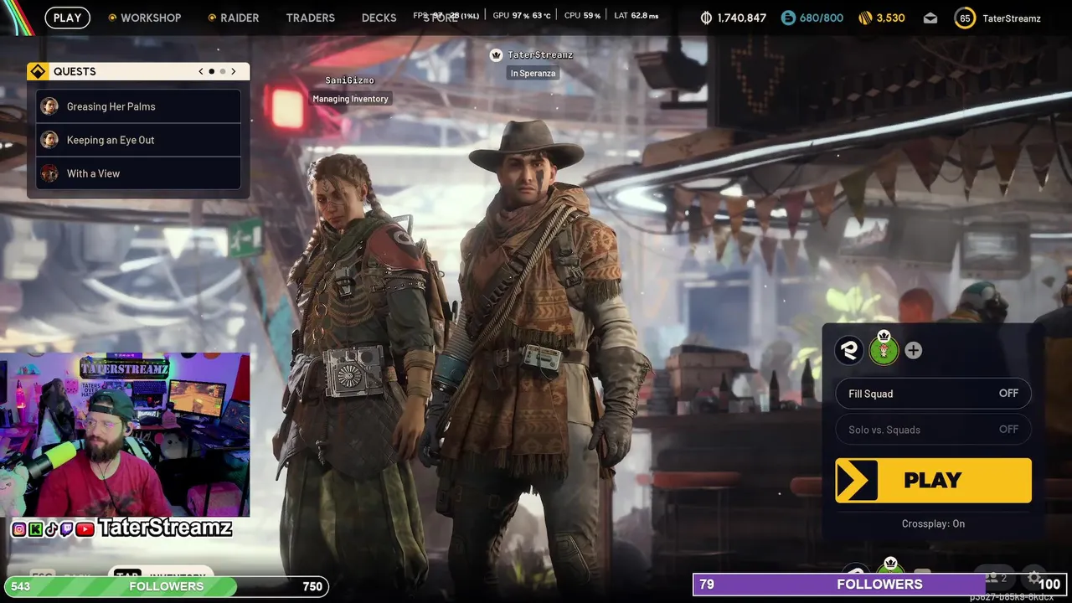
Task: Click the CPU 59% performance readout
Action: click(x=582, y=15)
